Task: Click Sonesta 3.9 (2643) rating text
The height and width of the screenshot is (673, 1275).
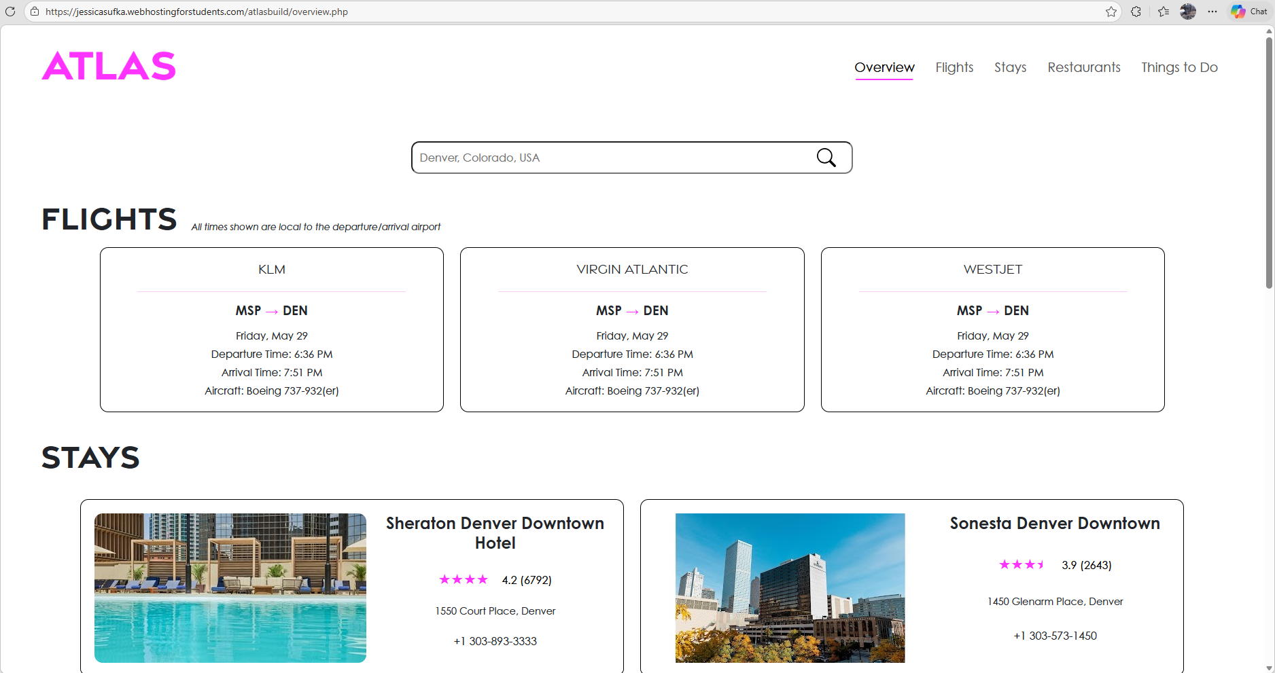Action: [x=1087, y=565]
